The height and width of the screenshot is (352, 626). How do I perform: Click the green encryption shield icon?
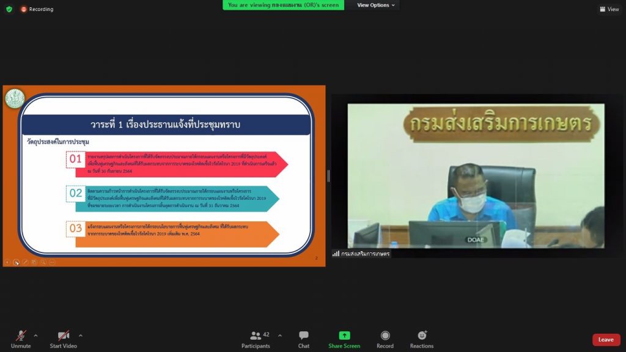point(9,9)
